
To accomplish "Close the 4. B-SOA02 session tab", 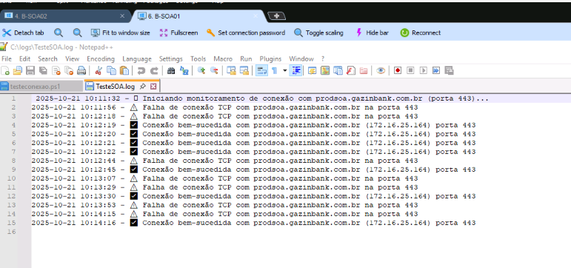I will tap(122, 16).
